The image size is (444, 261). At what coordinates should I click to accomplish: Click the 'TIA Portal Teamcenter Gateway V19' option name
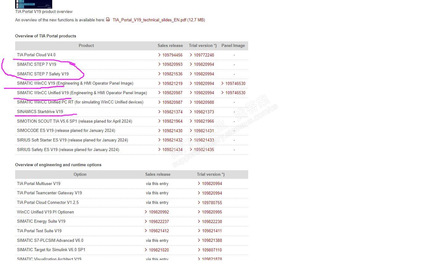[x=49, y=193]
